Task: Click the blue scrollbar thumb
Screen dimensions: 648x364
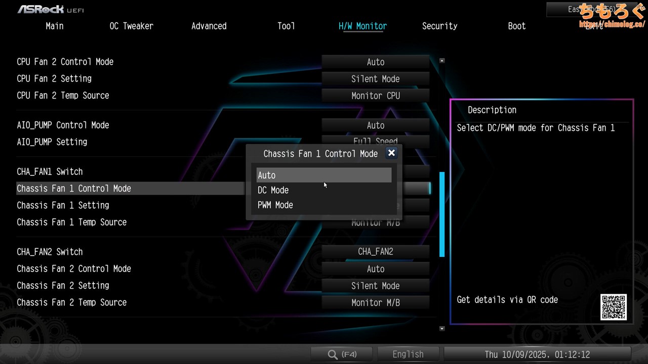Action: coord(442,214)
